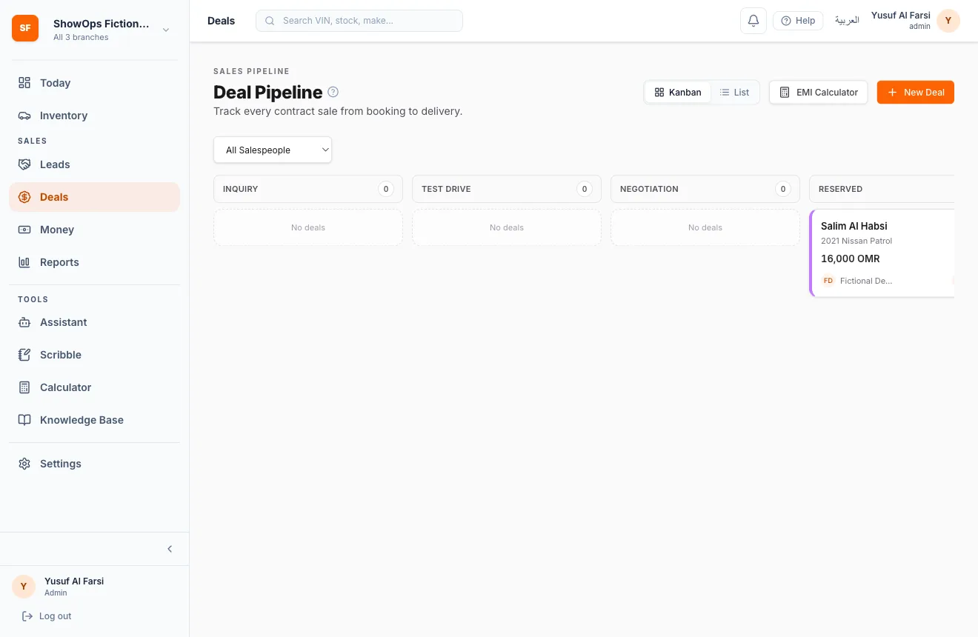
Task: Click the New Deal button
Action: click(x=916, y=93)
